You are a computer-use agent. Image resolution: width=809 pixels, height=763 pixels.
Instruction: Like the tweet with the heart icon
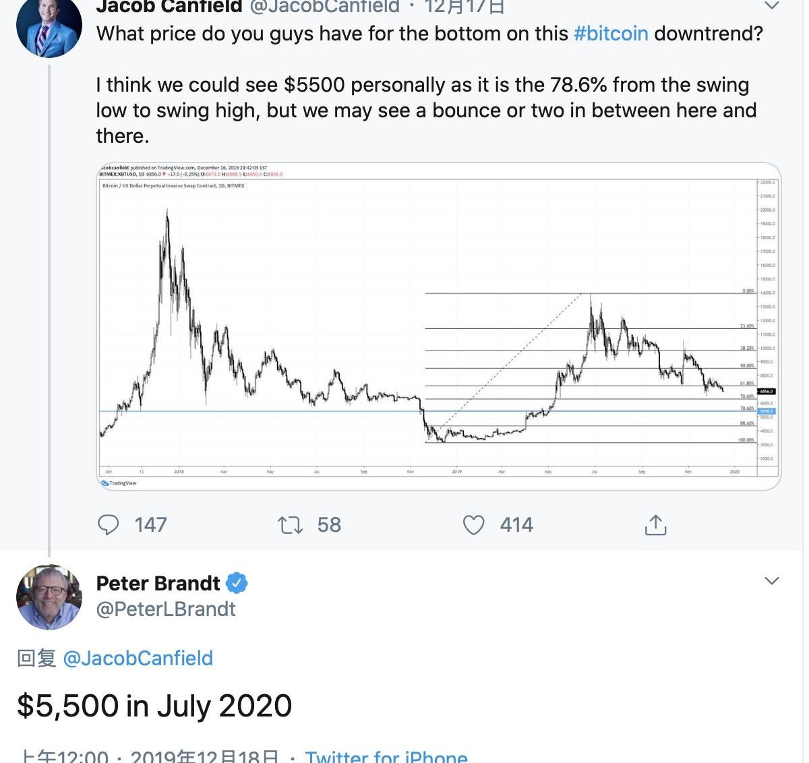[473, 524]
